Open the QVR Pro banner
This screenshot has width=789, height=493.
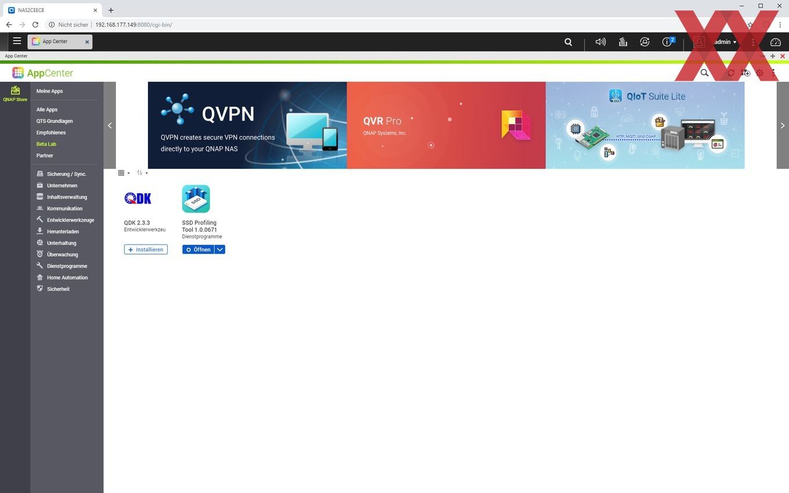446,125
